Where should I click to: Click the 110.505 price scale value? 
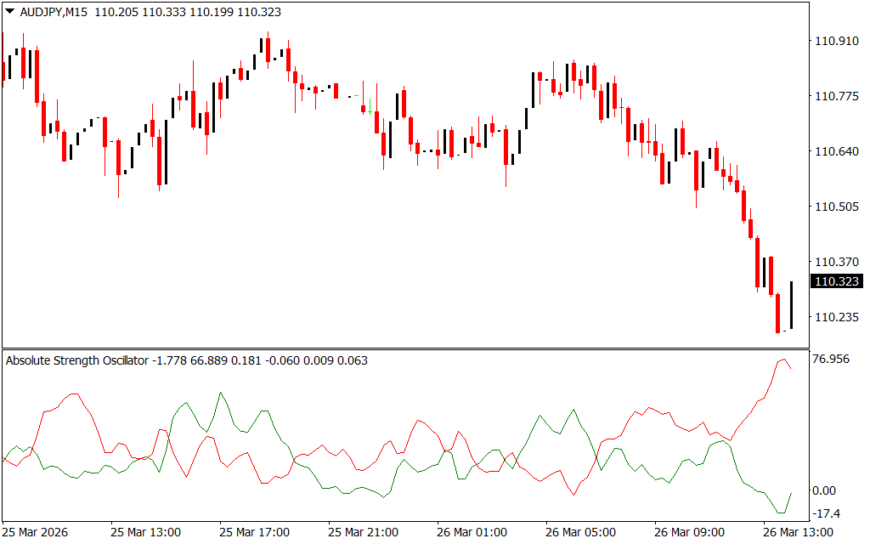pyautogui.click(x=836, y=207)
